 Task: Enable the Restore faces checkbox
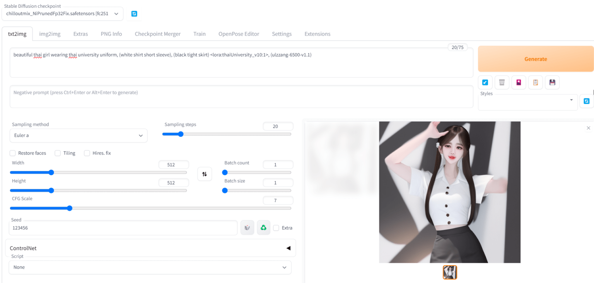(x=12, y=153)
